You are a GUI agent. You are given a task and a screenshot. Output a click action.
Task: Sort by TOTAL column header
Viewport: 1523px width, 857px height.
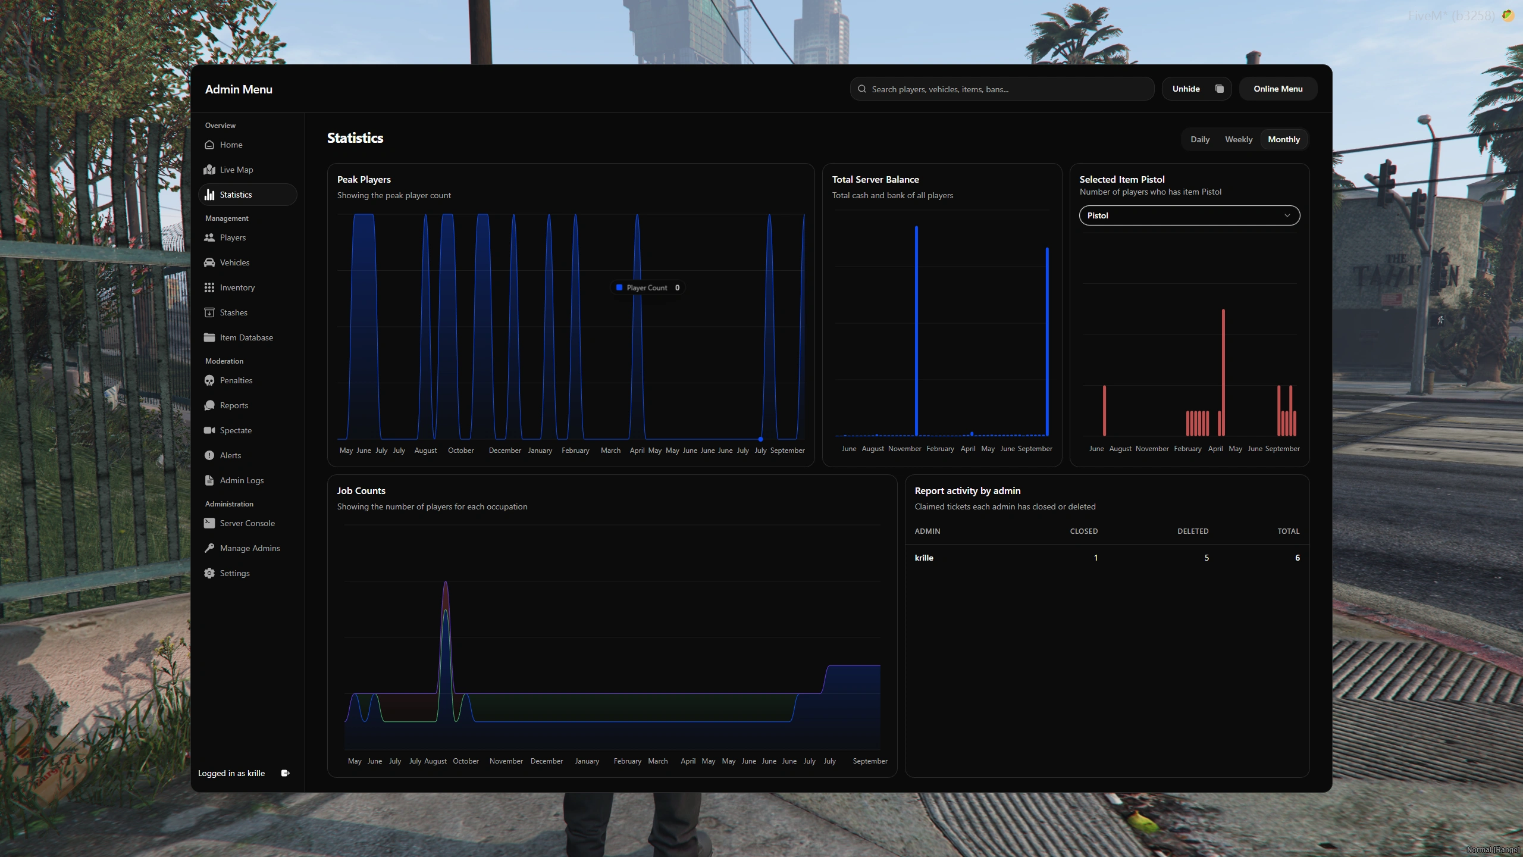click(x=1289, y=531)
